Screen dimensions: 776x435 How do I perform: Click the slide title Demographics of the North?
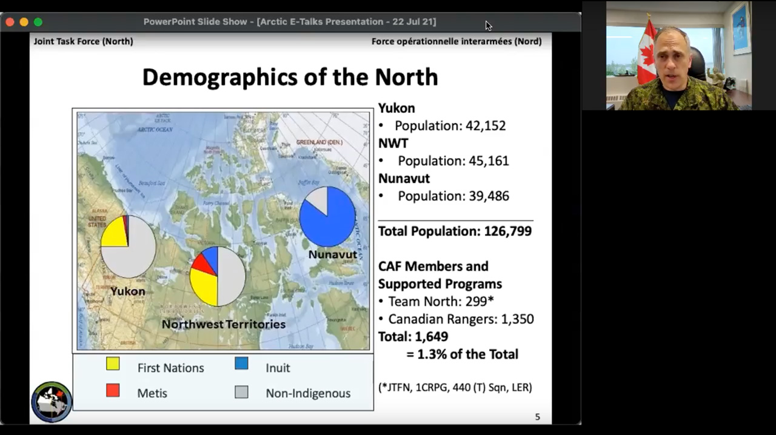pyautogui.click(x=290, y=77)
